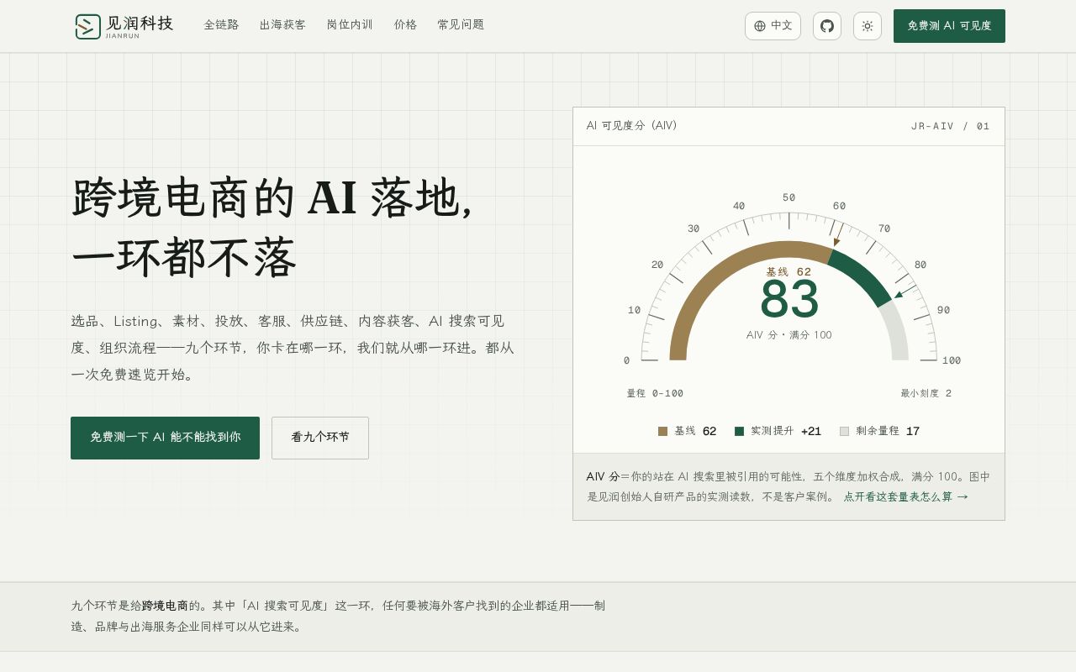Click the +21 legend value
Image resolution: width=1076 pixels, height=672 pixels.
(x=811, y=431)
